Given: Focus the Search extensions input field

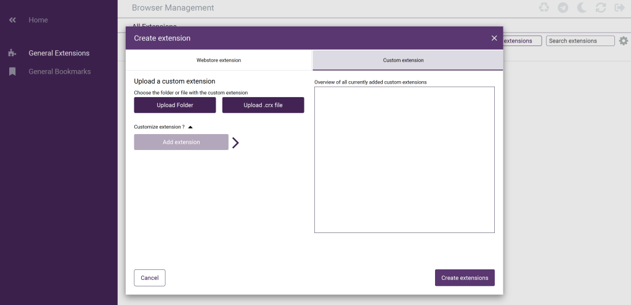Looking at the screenshot, I should point(580,41).
